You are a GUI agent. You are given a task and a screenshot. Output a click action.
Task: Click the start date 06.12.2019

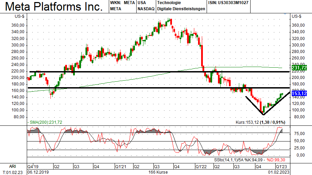(38, 172)
